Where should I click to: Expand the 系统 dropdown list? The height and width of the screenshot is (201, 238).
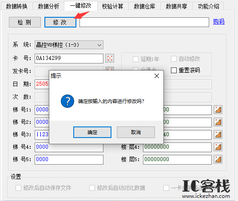[69, 45]
